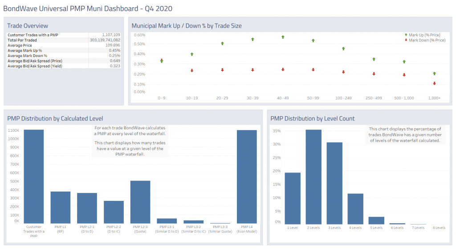
Task: Click the PMP L4 (Econ Model) bar
Action: (247, 177)
